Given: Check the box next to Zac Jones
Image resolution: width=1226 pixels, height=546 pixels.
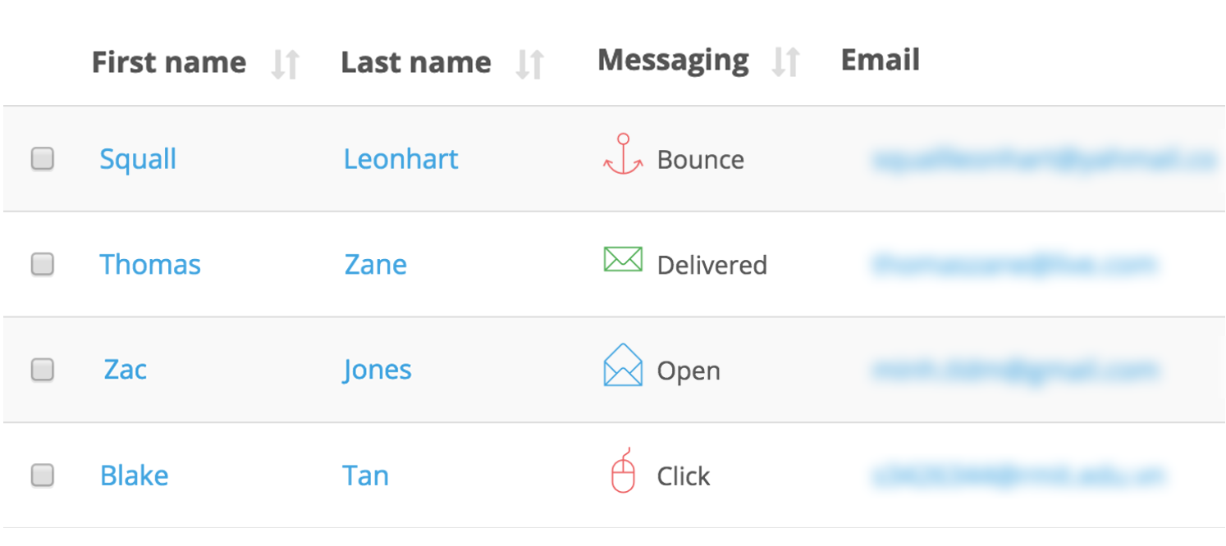Looking at the screenshot, I should tap(43, 370).
